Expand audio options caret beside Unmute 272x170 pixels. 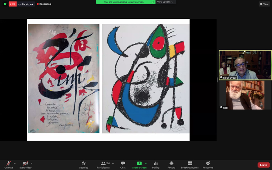(15, 163)
